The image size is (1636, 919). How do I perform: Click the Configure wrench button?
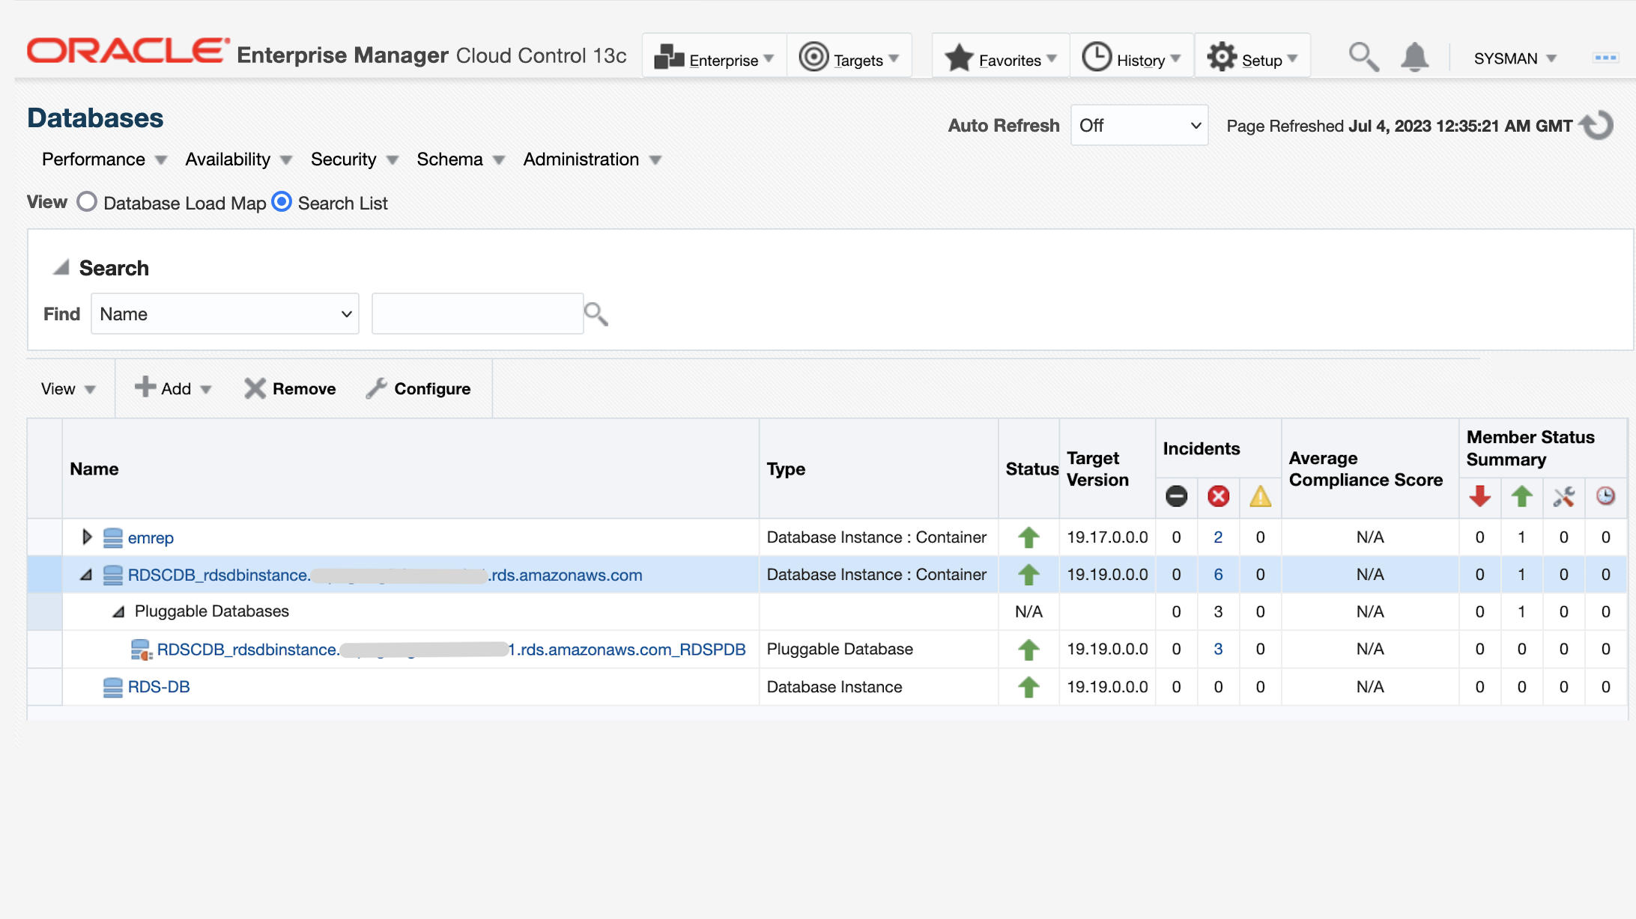[x=418, y=388]
